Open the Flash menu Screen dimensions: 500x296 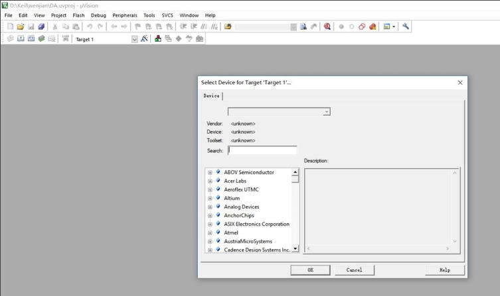tap(78, 15)
